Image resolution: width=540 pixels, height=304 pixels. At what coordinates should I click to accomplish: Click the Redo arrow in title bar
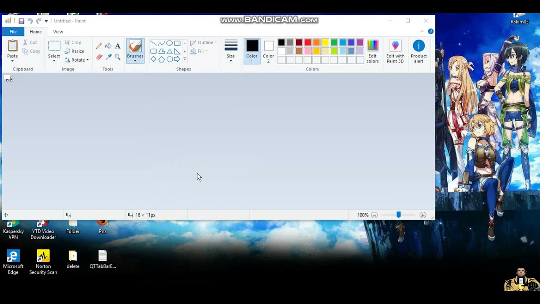(38, 21)
